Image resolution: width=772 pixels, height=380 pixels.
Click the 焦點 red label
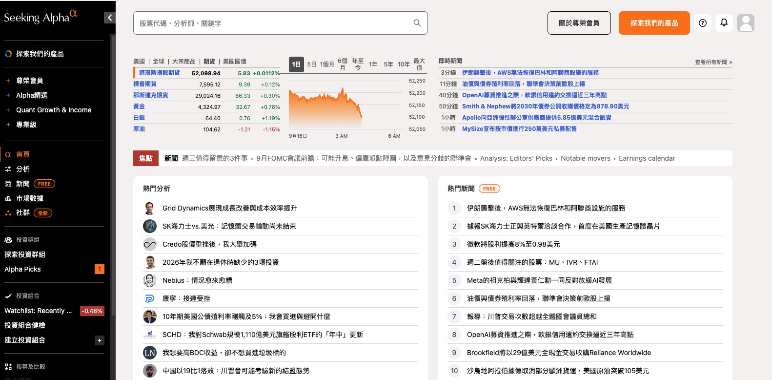point(146,158)
